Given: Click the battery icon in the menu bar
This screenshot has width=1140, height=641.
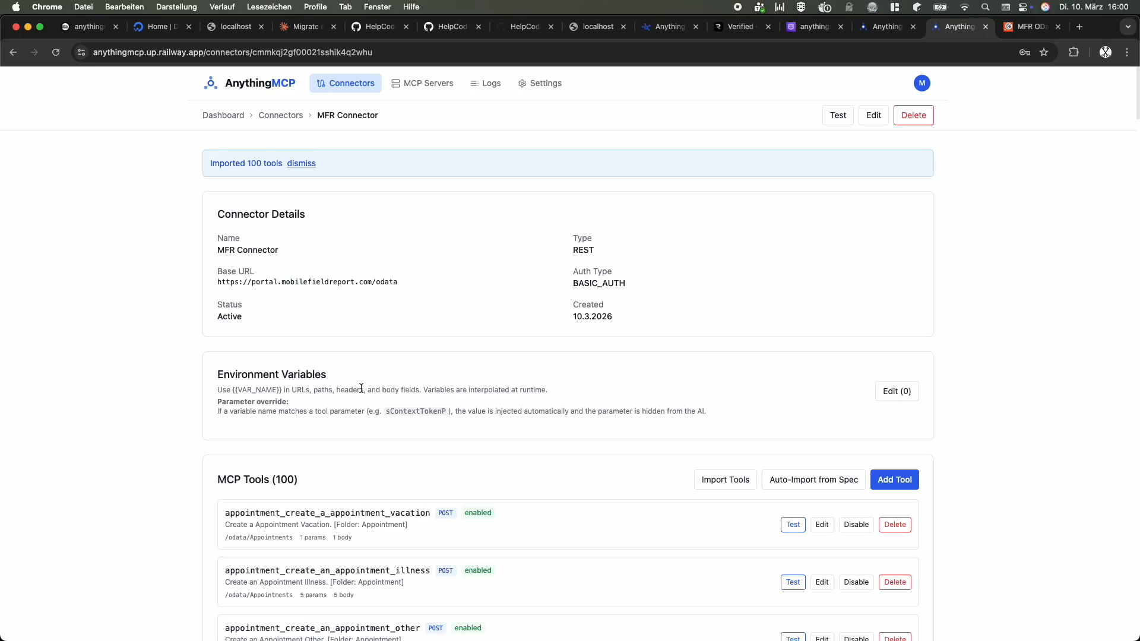Looking at the screenshot, I should click(941, 7).
